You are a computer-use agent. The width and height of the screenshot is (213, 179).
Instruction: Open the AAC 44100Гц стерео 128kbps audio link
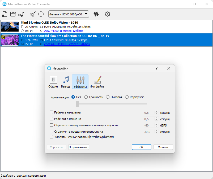[x=63, y=31]
